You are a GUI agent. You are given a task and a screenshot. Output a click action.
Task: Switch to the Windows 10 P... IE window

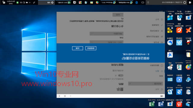[x=109, y=2]
